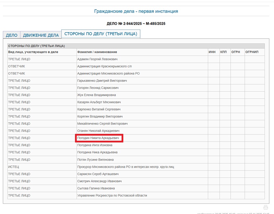This screenshot has height=214, width=274.
Task: Click the ИНН column header
Action: click(212, 52)
